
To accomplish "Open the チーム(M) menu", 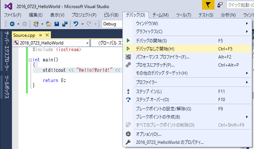I will 160,15.
